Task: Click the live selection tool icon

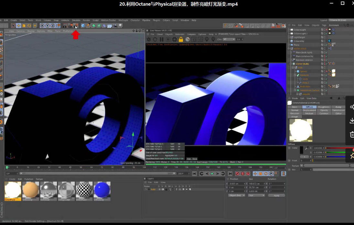Action: (x=13, y=26)
